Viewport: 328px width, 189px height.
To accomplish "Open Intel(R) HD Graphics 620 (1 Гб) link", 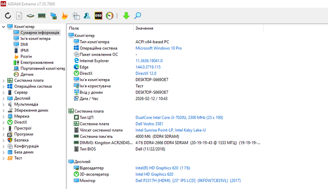I will pyautogui.click(x=163, y=168).
